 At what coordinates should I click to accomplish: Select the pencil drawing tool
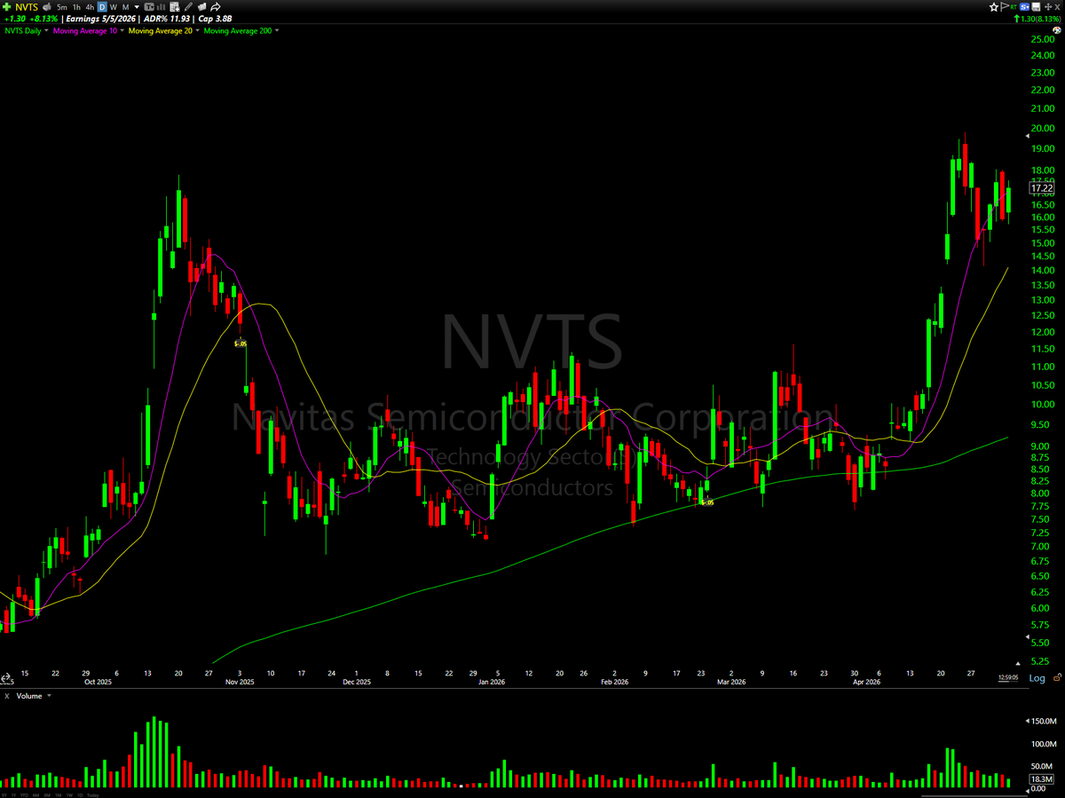tap(188, 7)
